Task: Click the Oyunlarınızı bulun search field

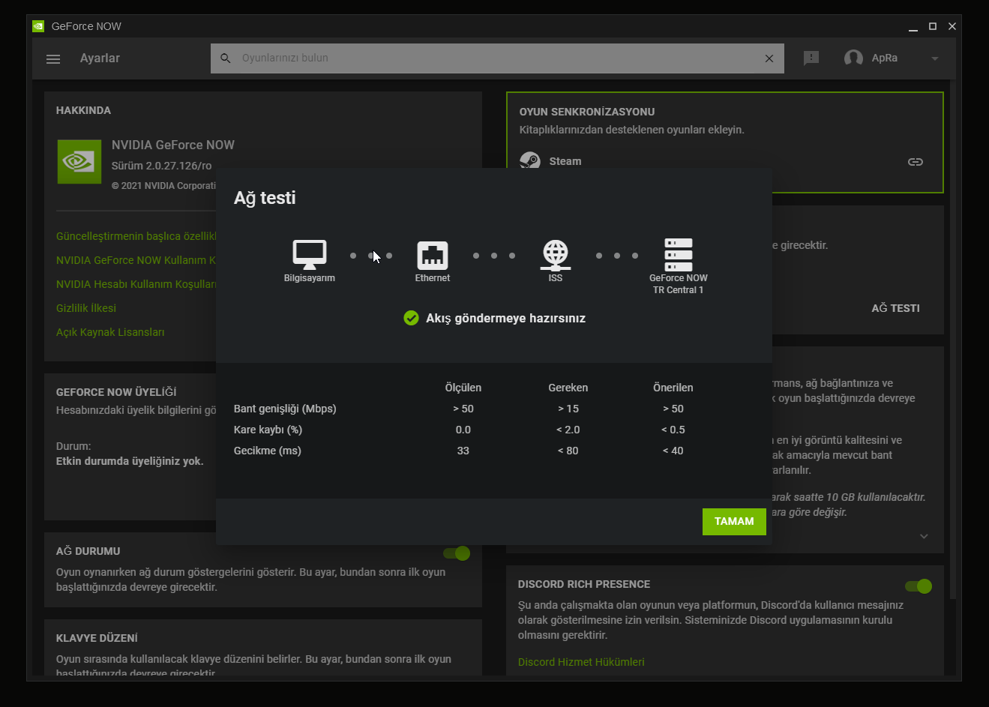Action: point(497,58)
